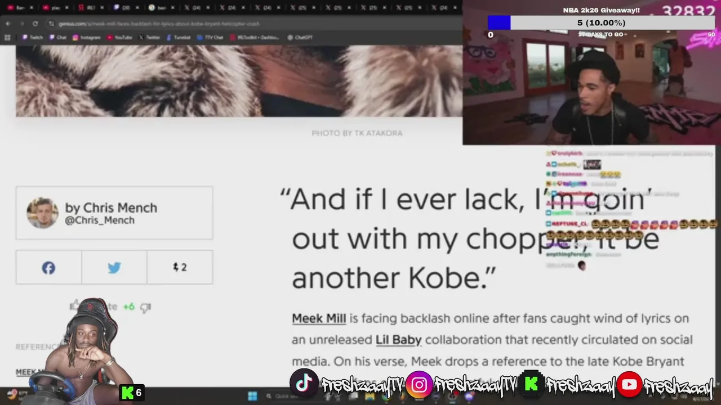The width and height of the screenshot is (721, 405).
Task: Switch to the first YouTube tab "Ben"
Action: 16,8
